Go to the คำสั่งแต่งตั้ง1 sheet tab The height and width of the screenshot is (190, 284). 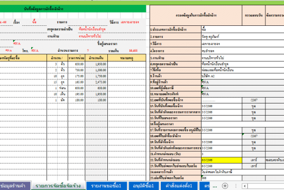point(179,186)
